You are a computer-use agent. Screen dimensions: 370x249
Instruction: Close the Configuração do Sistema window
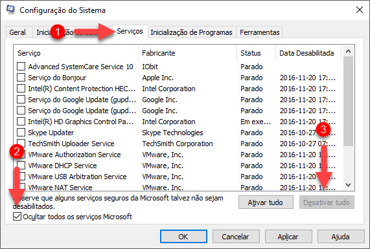360,10
